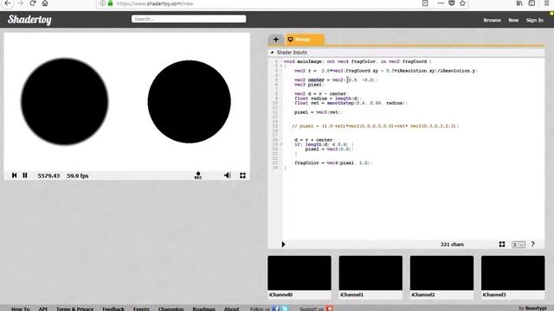Screen dimensions: 554x311
Task: Click 'fragColor = vec4' code line
Action: pos(332,163)
